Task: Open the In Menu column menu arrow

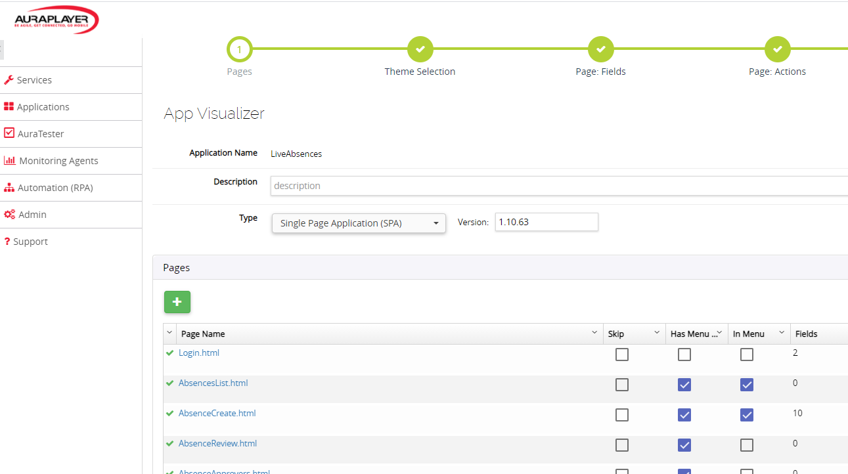Action: pyautogui.click(x=782, y=333)
